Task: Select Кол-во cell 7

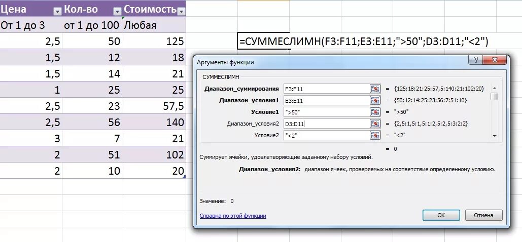Action: pos(92,138)
